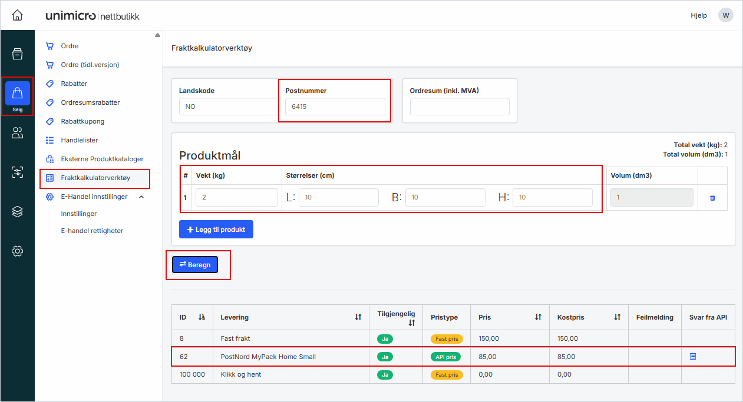Open the customers people icon in sidebar
Image resolution: width=743 pixels, height=402 pixels.
coord(17,134)
